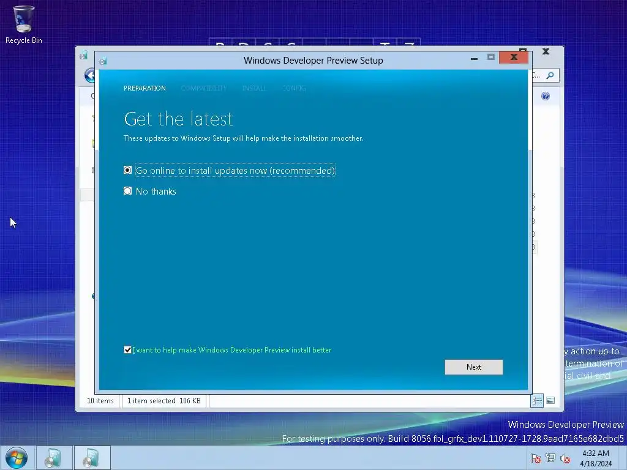
Task: Open the clock showing 4:32 AM
Action: point(596,458)
